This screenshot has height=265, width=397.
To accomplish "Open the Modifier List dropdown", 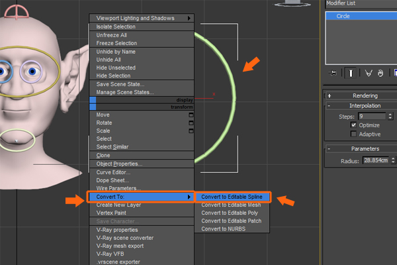I will (361, 3).
